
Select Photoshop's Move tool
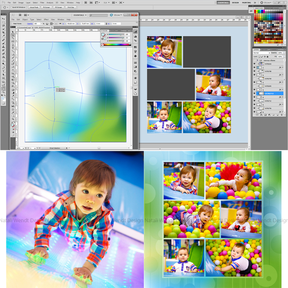[x=3, y=19]
